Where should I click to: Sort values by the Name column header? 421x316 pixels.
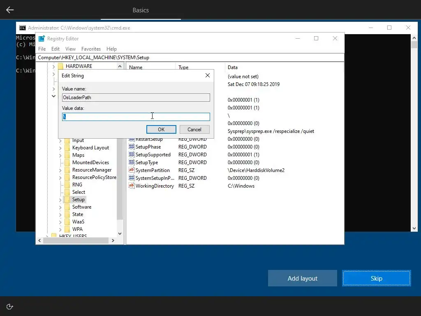(x=151, y=67)
